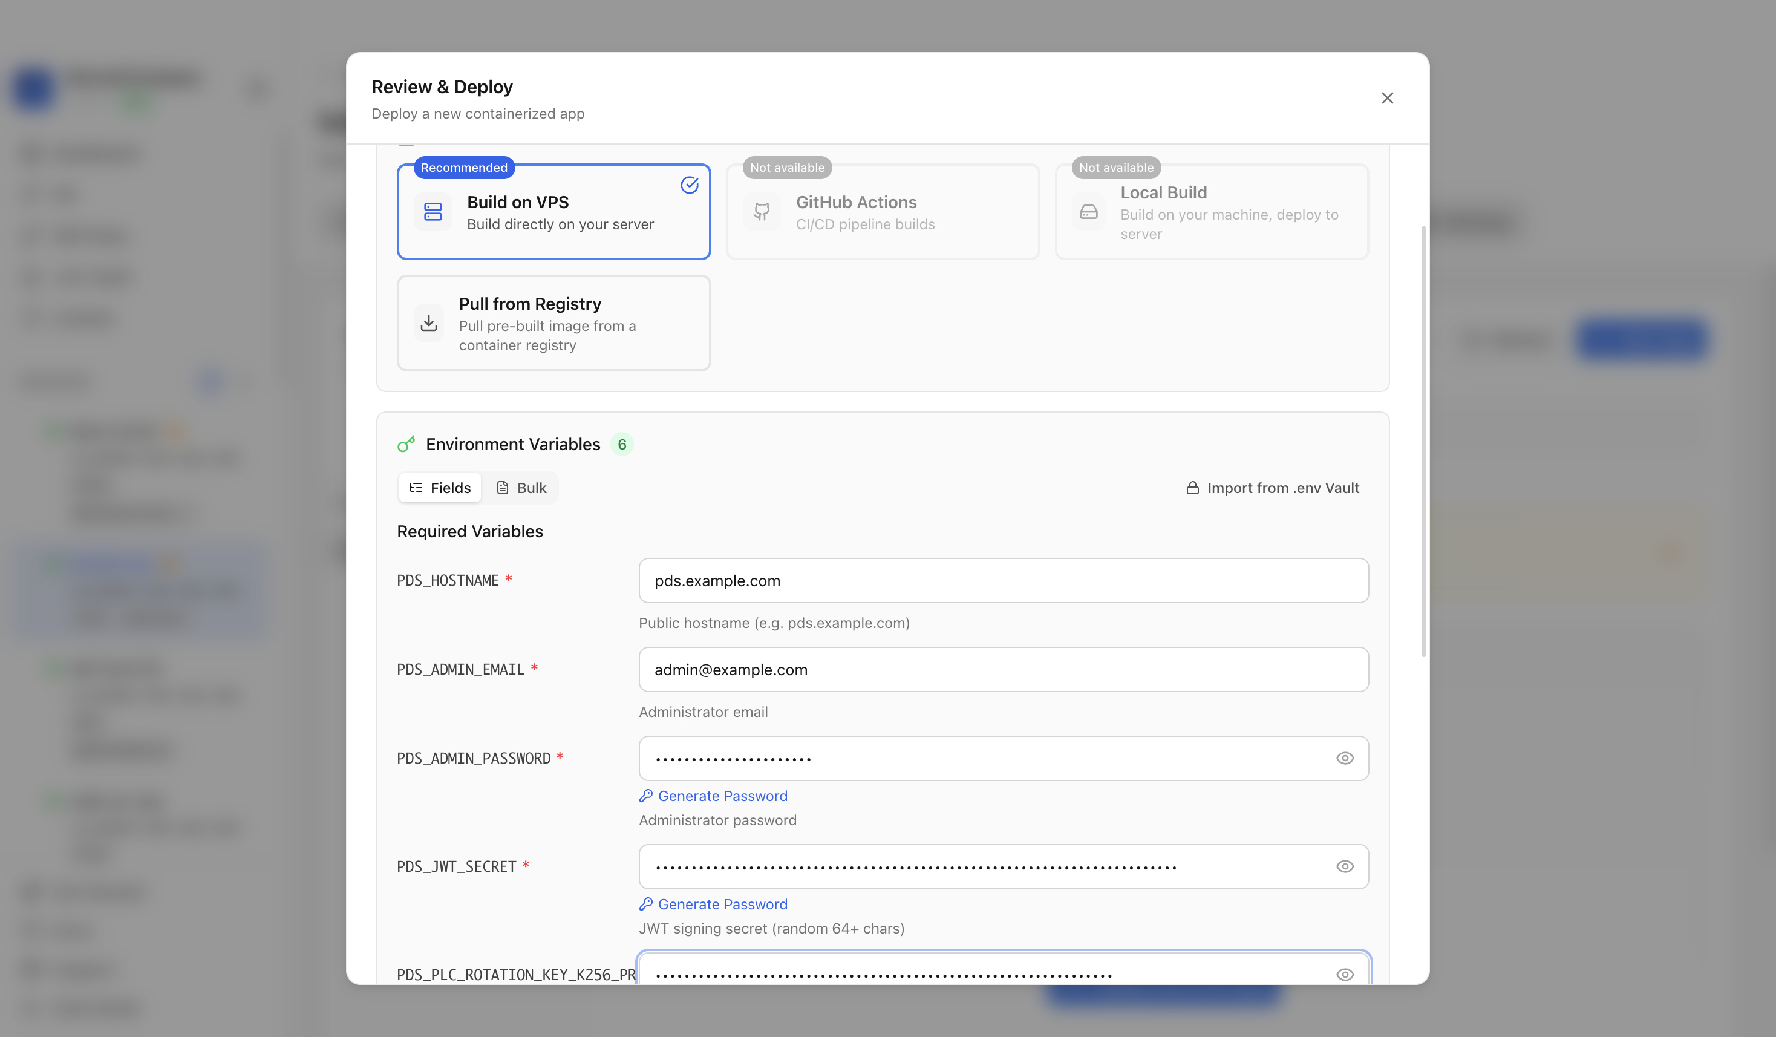Reveal the PLC rotation key value

pyautogui.click(x=1345, y=975)
